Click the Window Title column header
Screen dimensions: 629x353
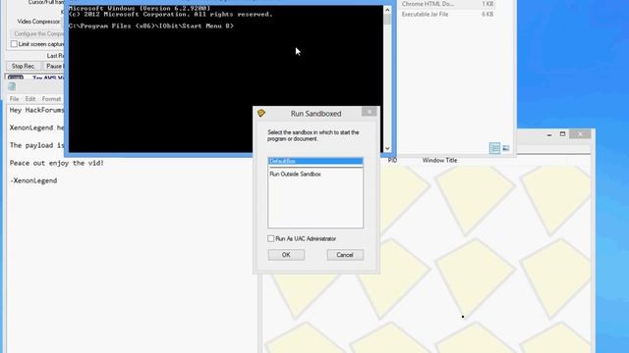click(439, 160)
